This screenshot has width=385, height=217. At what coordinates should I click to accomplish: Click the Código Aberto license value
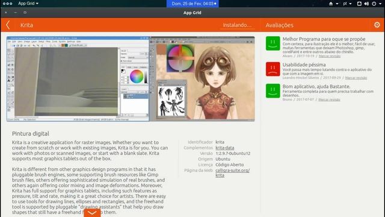tap(230, 165)
